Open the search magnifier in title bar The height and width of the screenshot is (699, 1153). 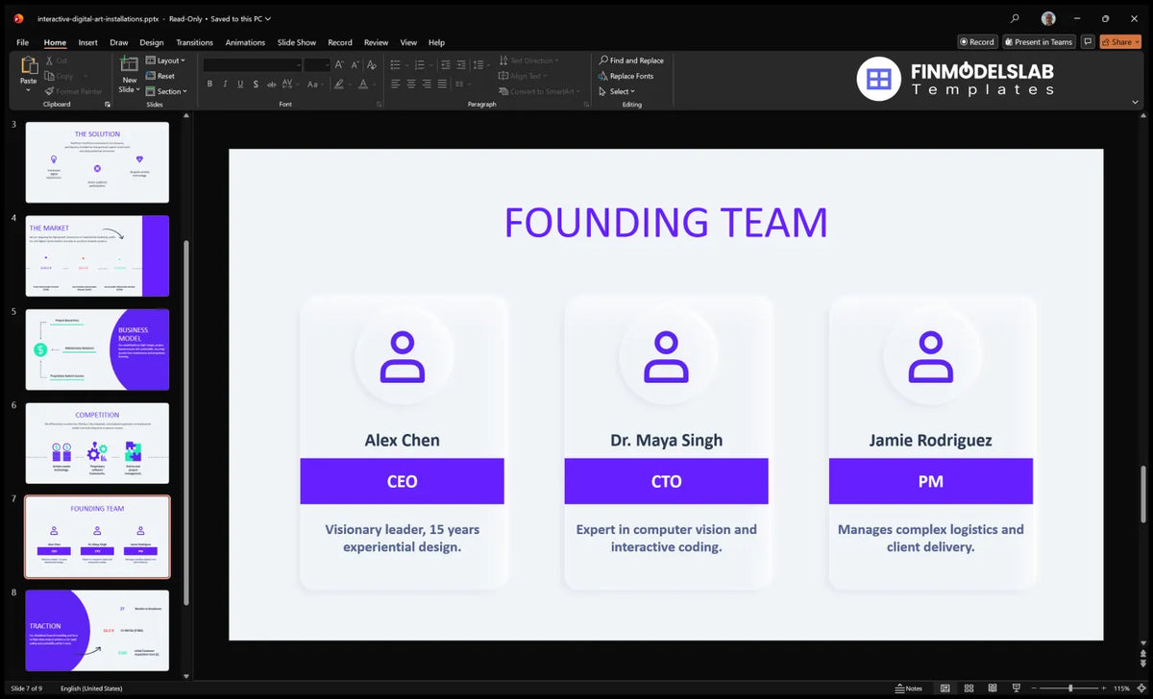click(x=1016, y=18)
